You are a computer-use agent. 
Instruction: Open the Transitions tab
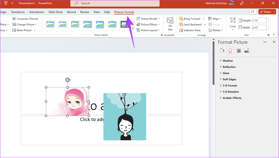[x=18, y=12]
